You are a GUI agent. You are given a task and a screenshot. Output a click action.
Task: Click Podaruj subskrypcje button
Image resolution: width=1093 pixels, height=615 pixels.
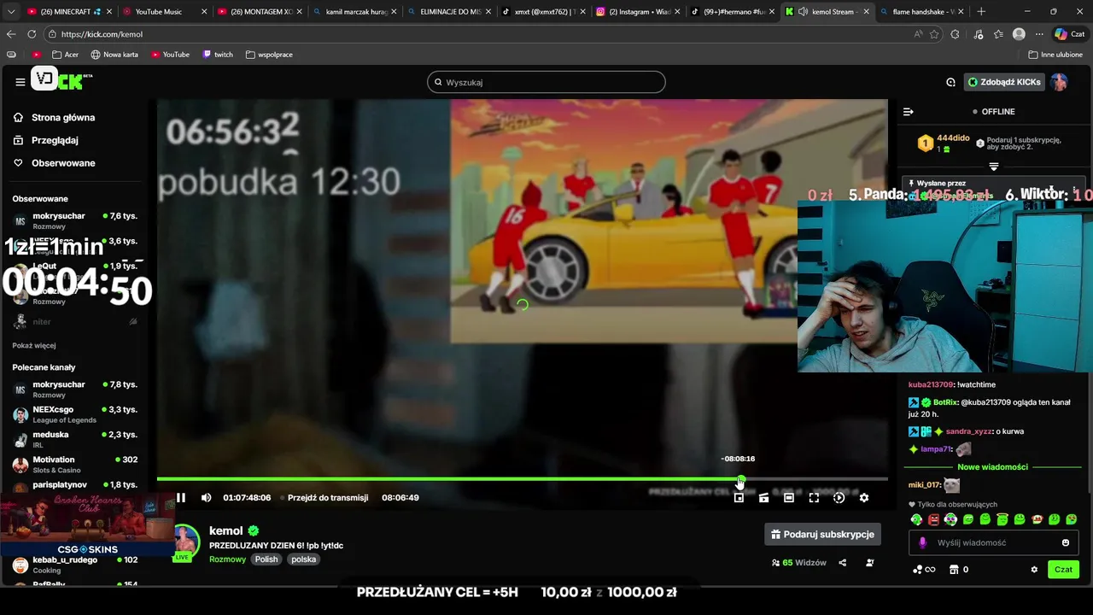822,535
